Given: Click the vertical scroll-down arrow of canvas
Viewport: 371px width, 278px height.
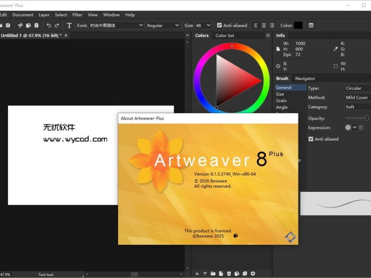Looking at the screenshot, I should point(187,268).
